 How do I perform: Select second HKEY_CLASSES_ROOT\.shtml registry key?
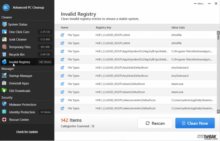113,43
